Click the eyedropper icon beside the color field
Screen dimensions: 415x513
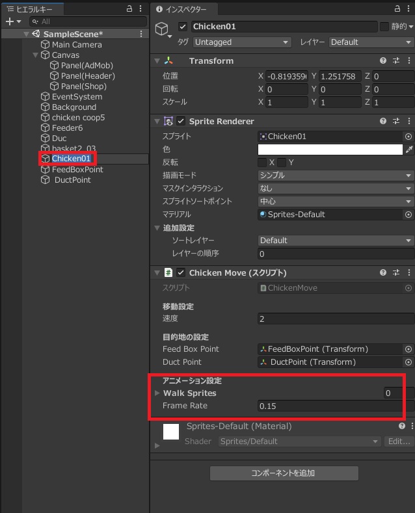[408, 150]
